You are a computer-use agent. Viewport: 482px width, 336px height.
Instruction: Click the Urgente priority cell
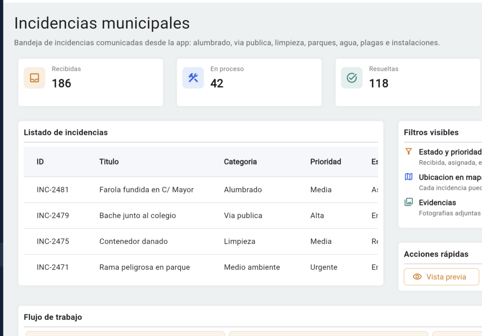click(x=324, y=267)
